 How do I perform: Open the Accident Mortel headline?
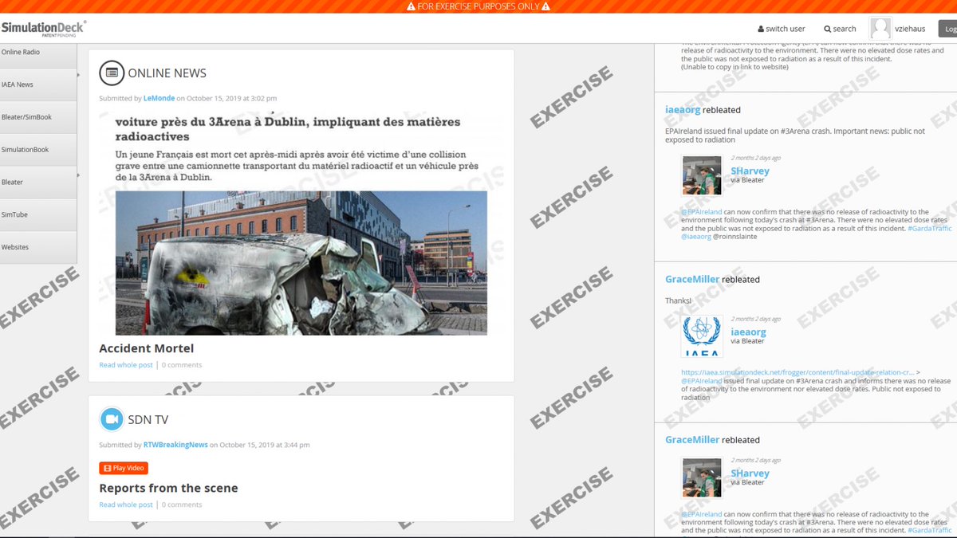[x=146, y=348]
